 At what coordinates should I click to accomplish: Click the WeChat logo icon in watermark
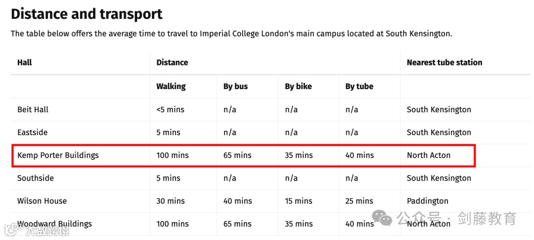click(381, 218)
